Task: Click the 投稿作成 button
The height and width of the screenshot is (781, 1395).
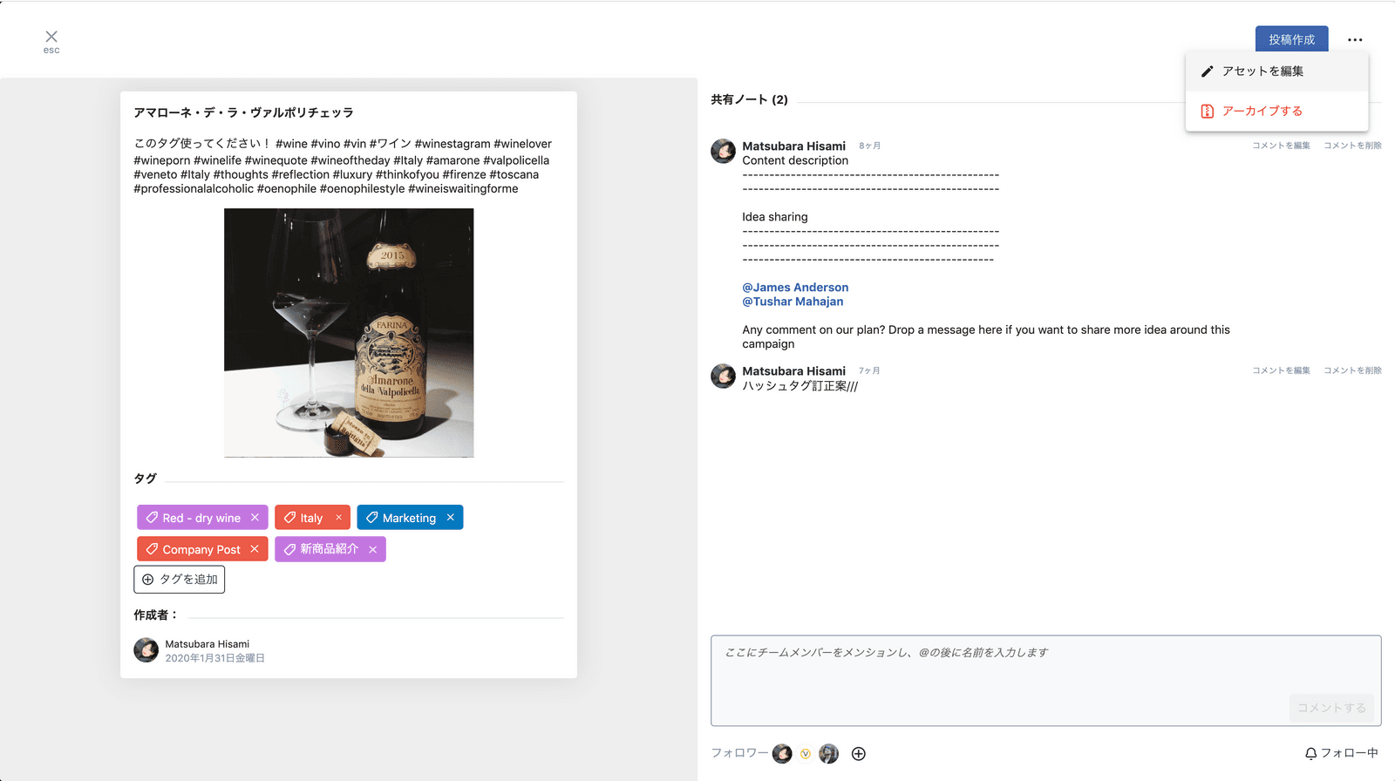Action: pos(1291,40)
